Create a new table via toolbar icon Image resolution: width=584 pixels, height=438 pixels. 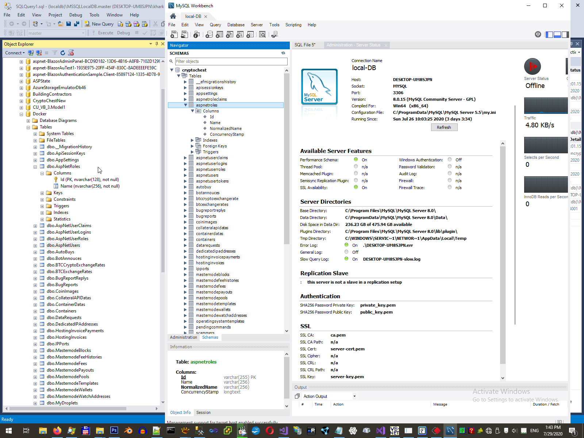pos(219,34)
